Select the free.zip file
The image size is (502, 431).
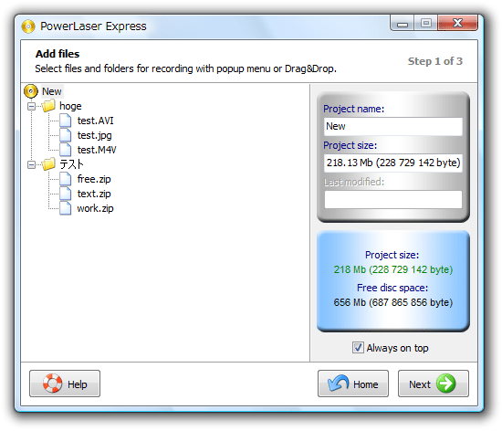point(94,179)
